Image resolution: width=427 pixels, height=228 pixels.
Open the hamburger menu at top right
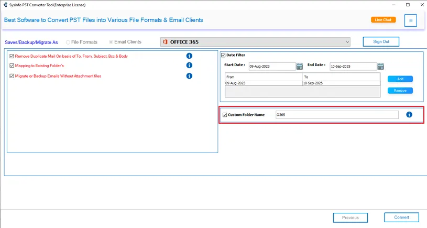pos(411,20)
